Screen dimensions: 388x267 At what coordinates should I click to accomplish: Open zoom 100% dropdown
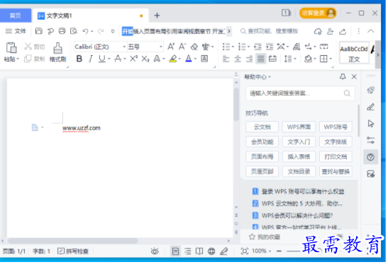click(270, 251)
